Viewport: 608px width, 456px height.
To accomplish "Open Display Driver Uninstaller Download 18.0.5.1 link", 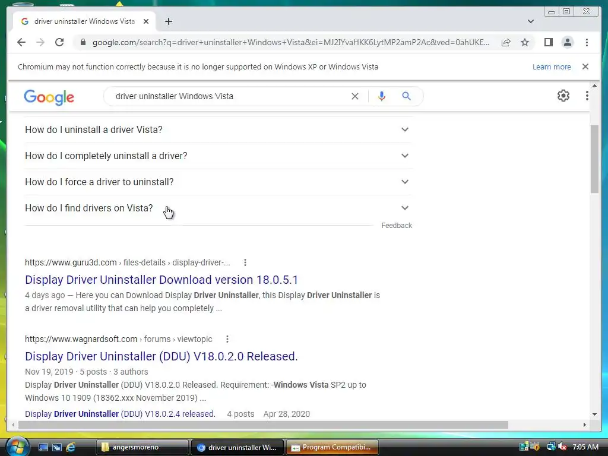I will (161, 280).
